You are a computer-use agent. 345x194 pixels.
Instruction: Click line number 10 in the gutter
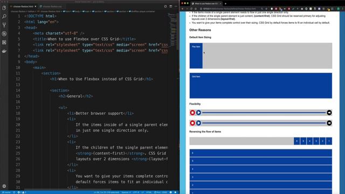(18, 67)
